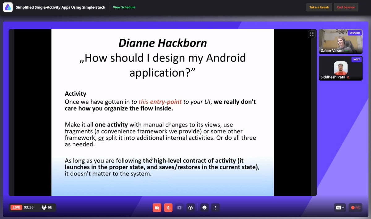The width and height of the screenshot is (371, 219).
Task: Open the emoji reactions button
Action: (x=204, y=208)
